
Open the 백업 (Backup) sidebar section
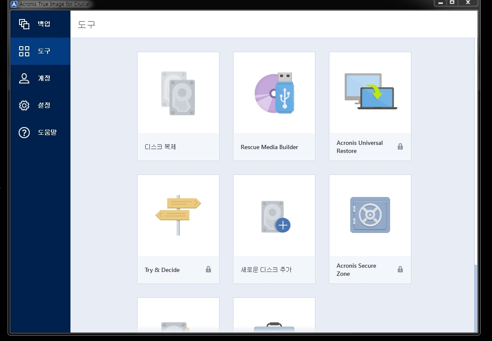[x=40, y=24]
